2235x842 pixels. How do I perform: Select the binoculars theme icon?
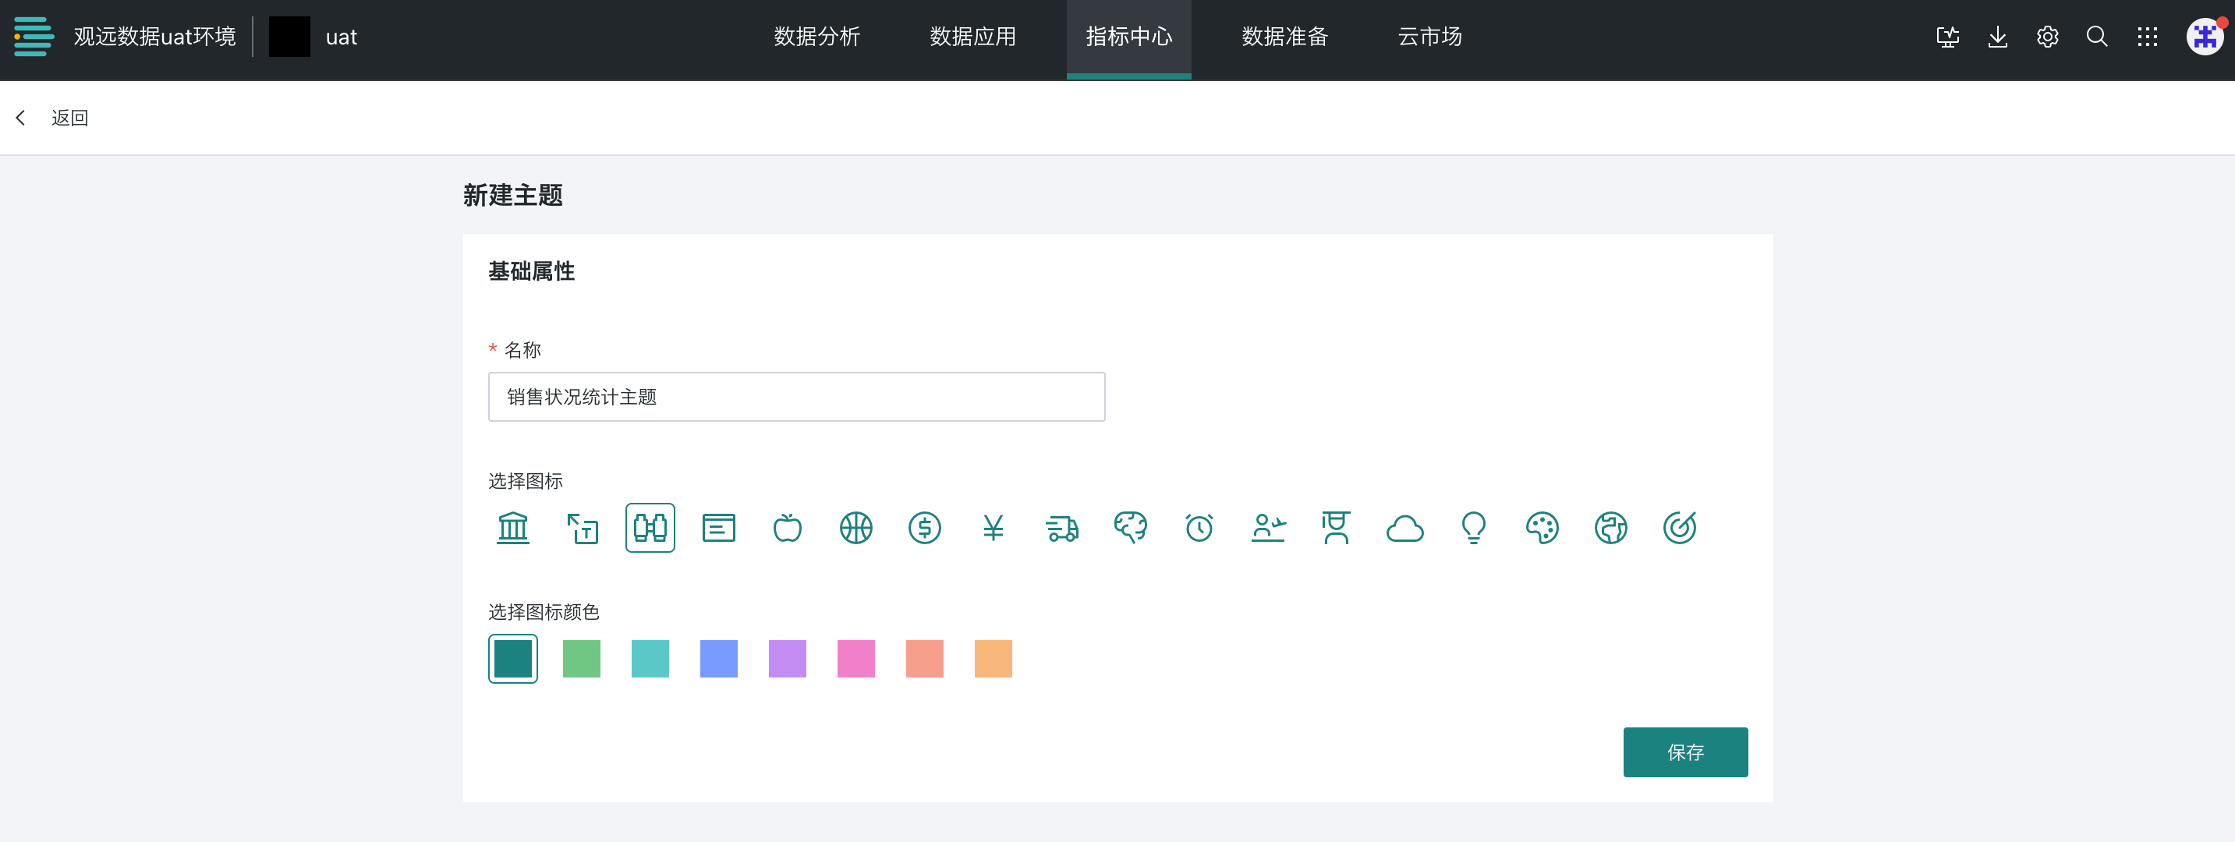[650, 527]
